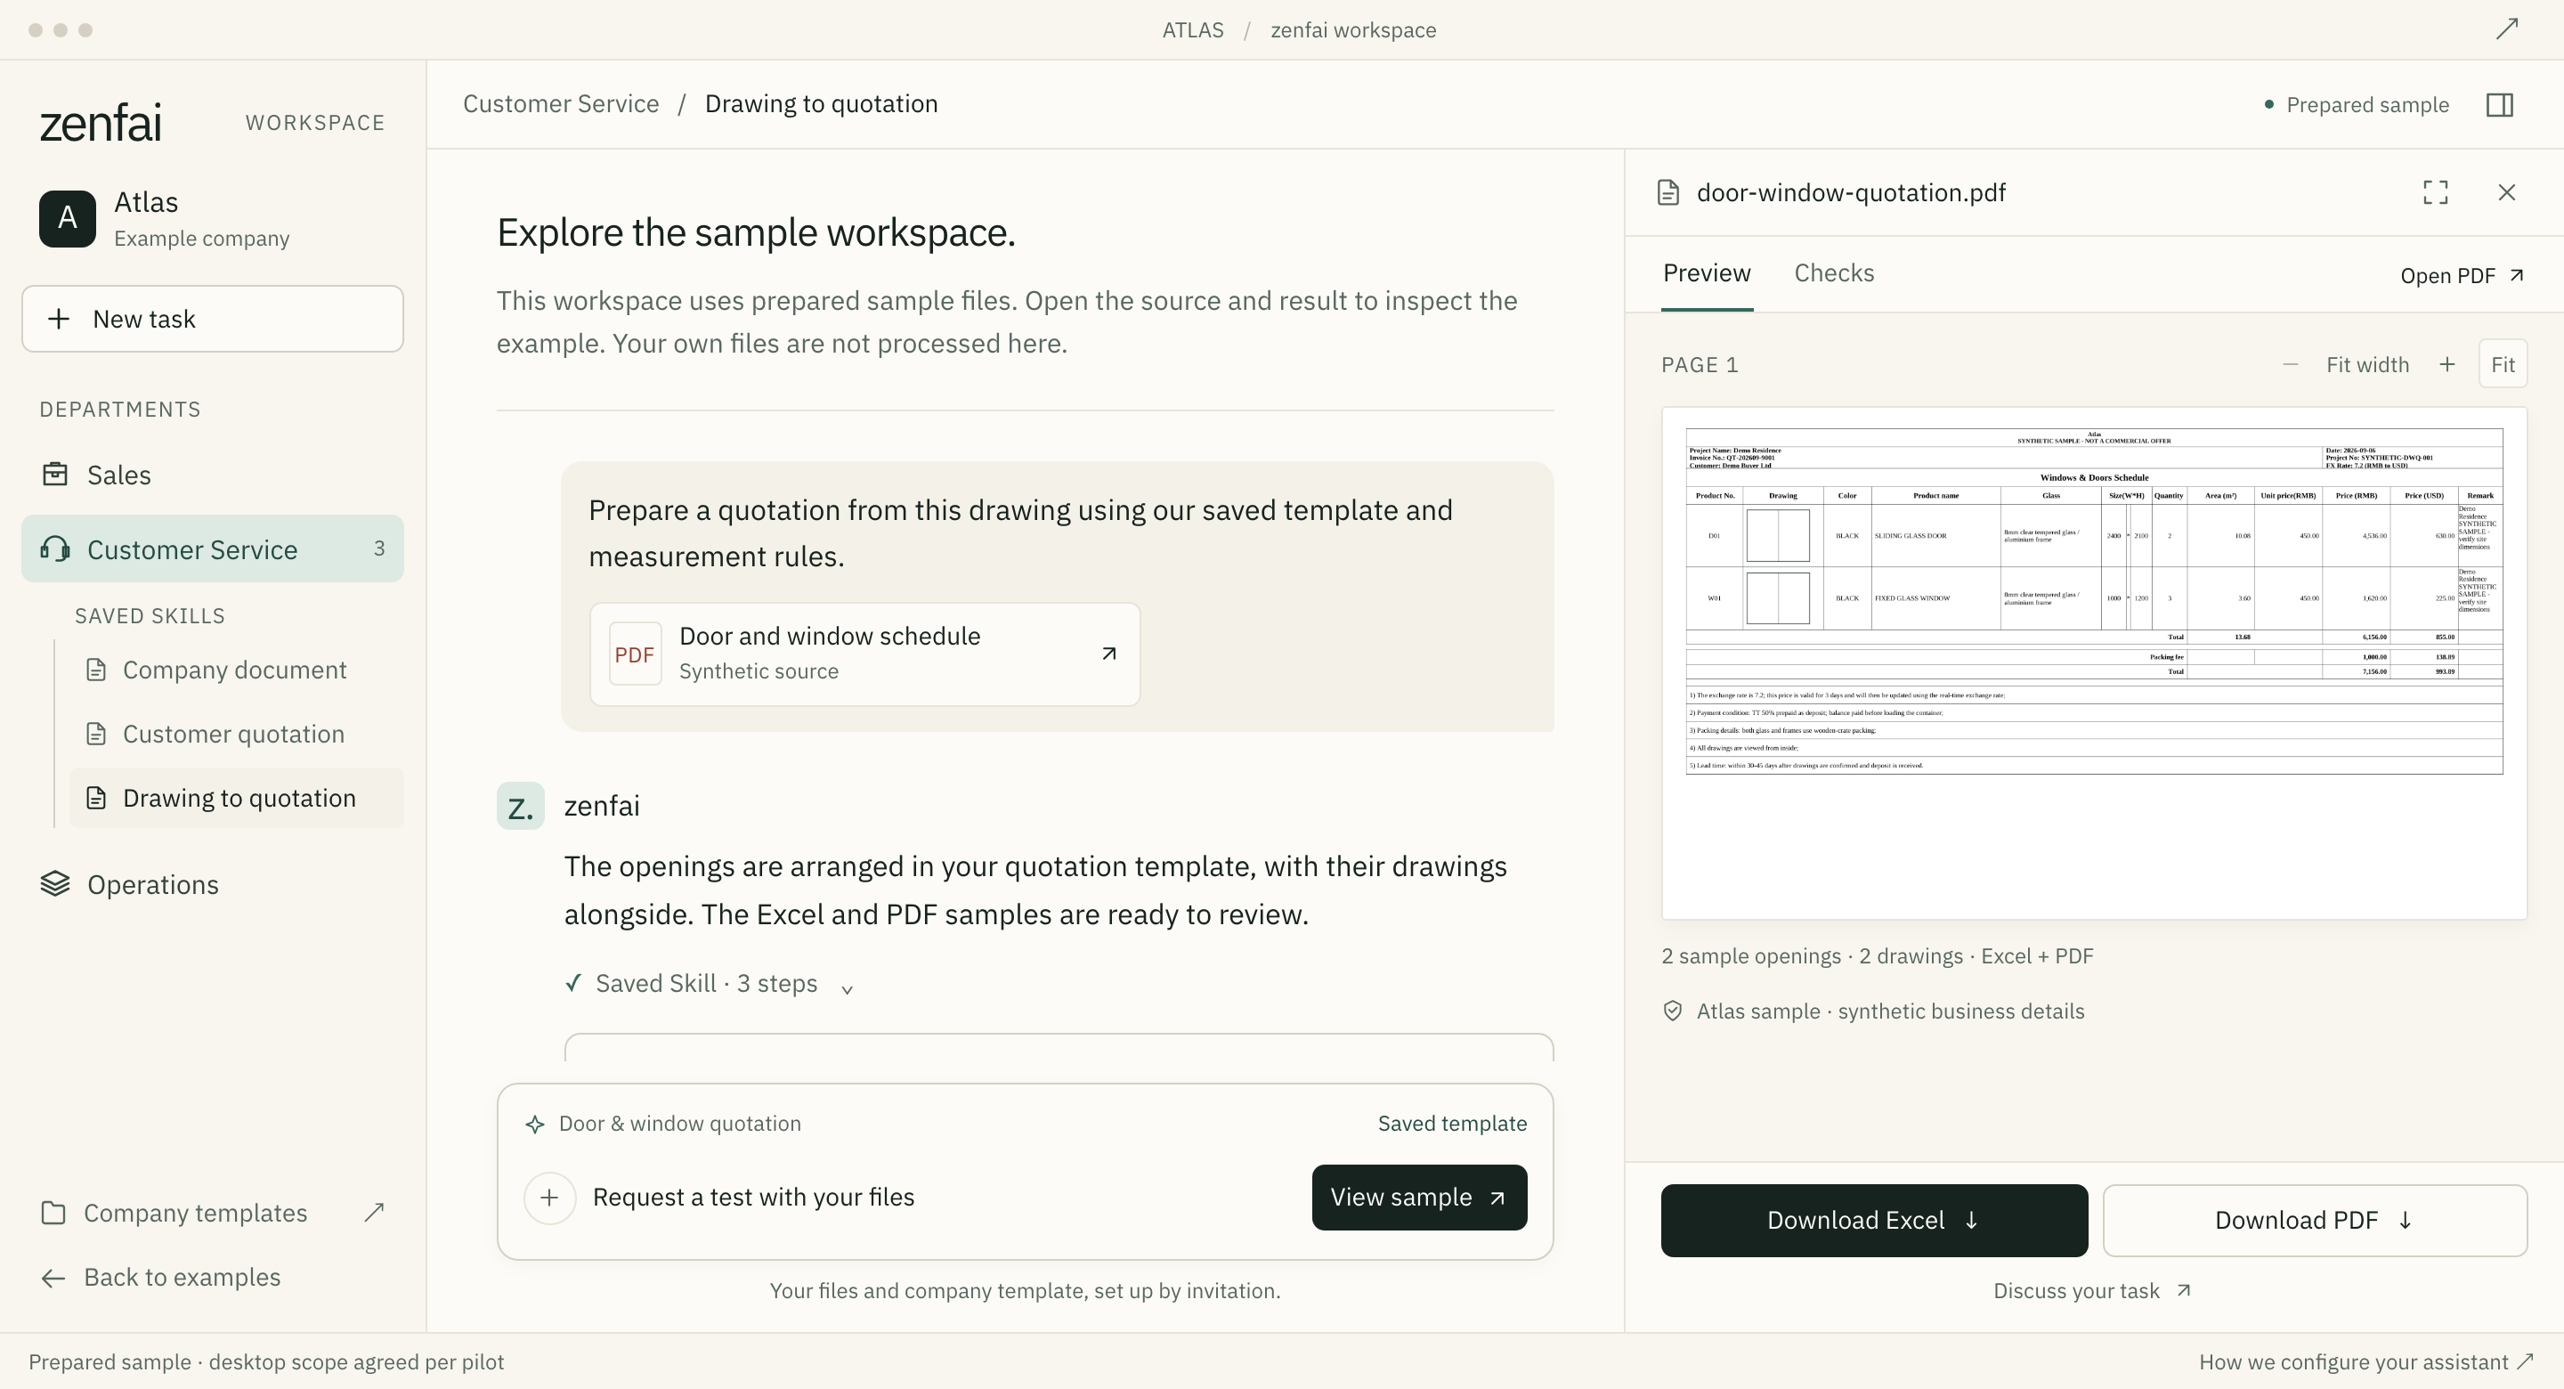Select Customer Service department
Screen dimensions: 2564x1389
click(212, 548)
